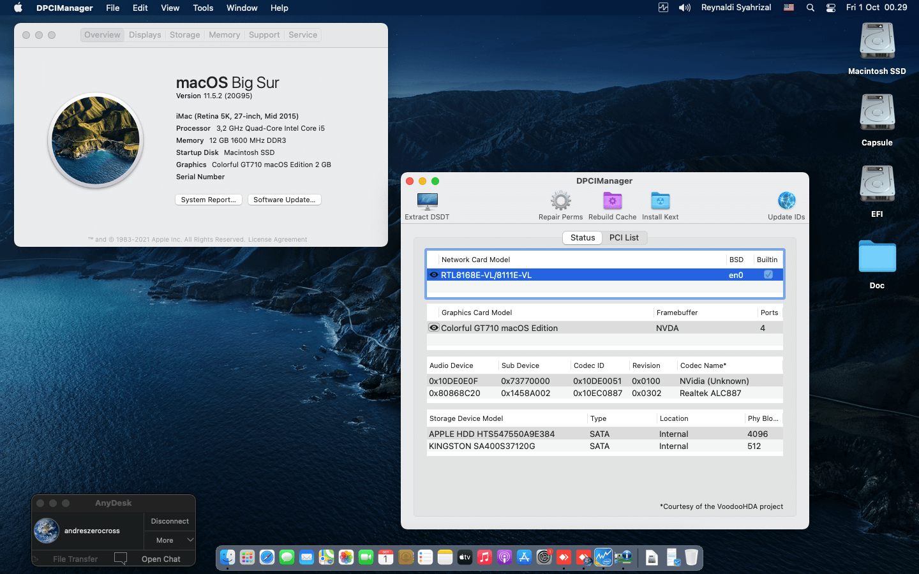This screenshot has width=919, height=574.
Task: Open Control Center in menu bar
Action: [830, 8]
